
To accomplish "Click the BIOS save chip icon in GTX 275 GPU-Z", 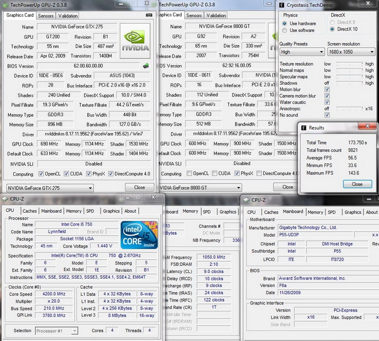I will point(146,66).
